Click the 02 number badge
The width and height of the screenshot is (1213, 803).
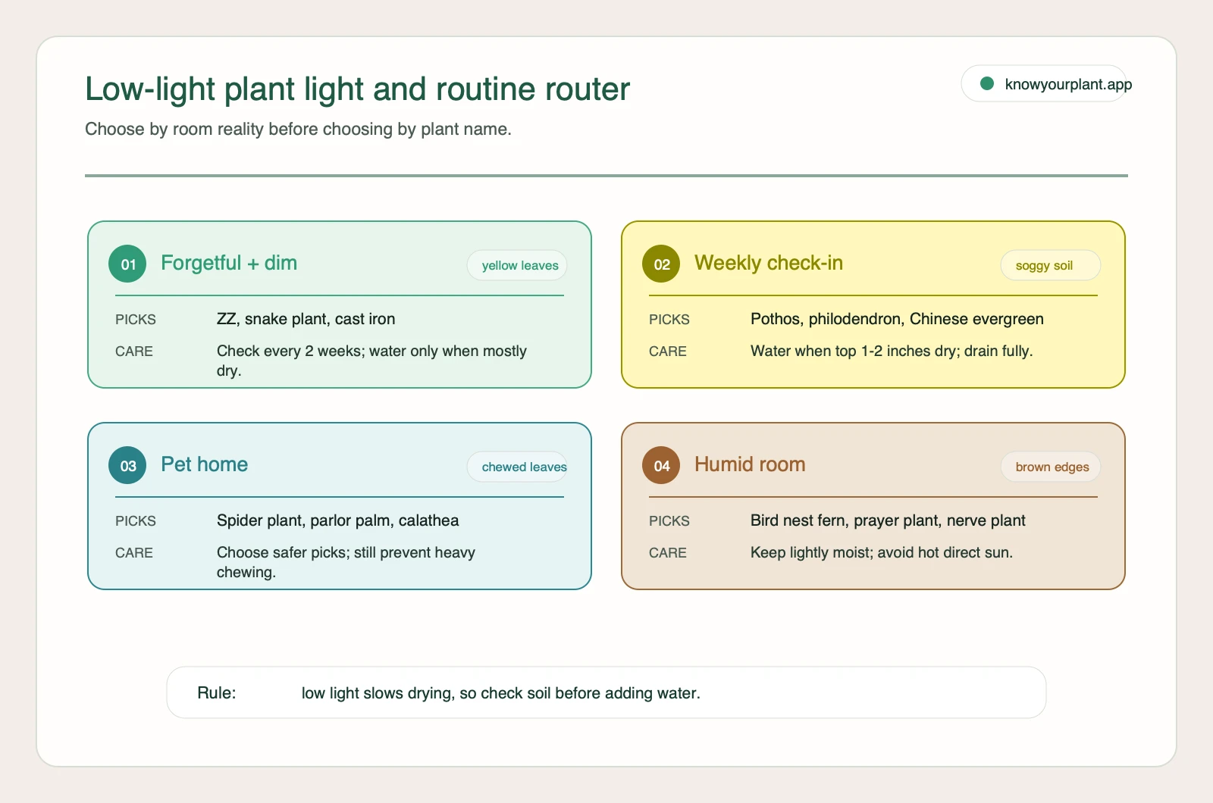pos(661,264)
